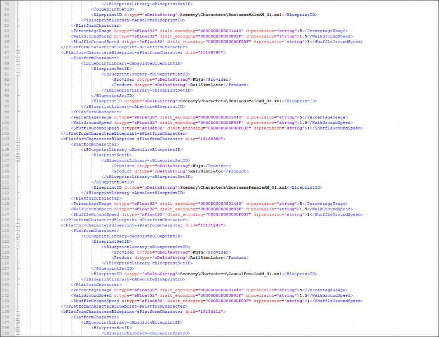439x337 pixels.
Task: Select line number 112 in the margin
Action: [7, 187]
